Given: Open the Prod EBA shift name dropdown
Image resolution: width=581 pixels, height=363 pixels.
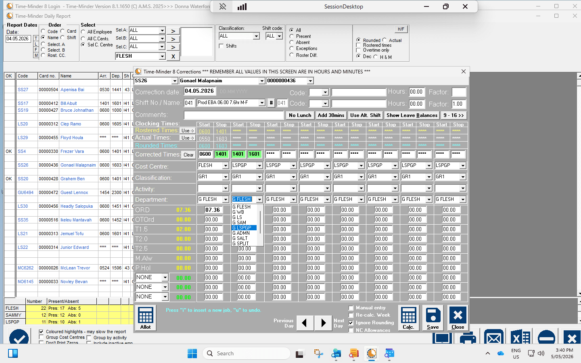Looking at the screenshot, I should click(262, 103).
